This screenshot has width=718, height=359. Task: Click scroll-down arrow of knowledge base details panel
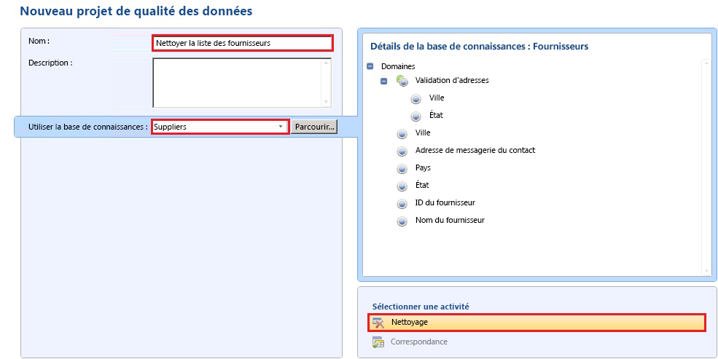pos(706,271)
